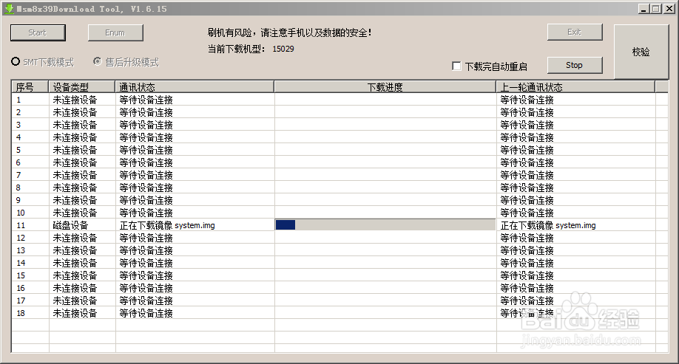The image size is (679, 364).
Task: Maximize the Msm8x39Download Tool window
Action: (x=656, y=9)
